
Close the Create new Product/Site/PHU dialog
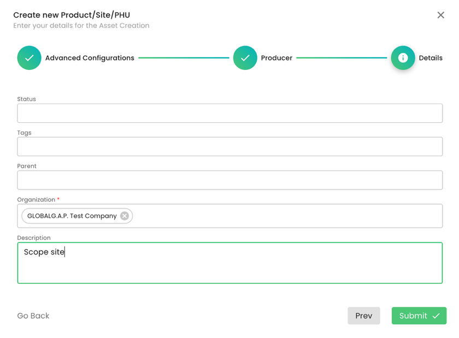pos(440,15)
